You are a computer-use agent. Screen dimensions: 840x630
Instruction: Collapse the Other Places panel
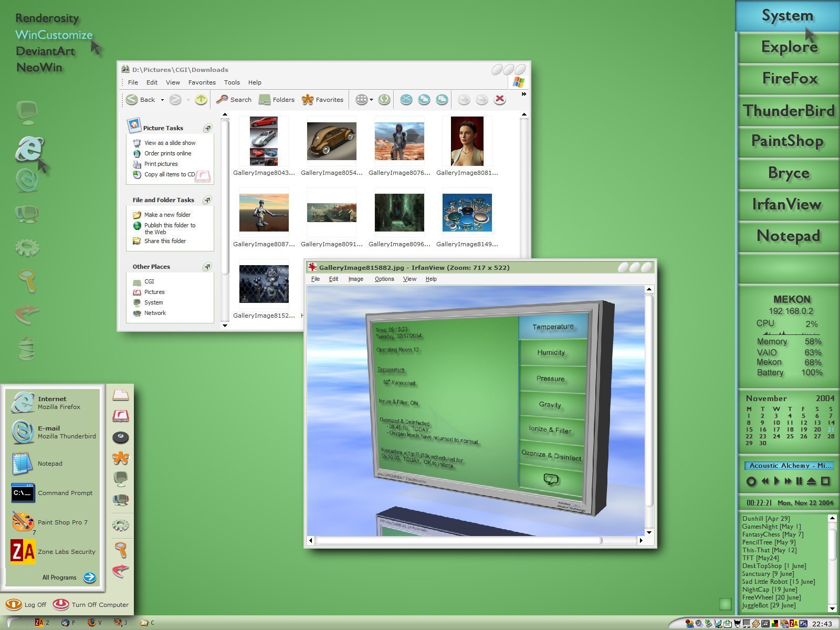coord(207,267)
